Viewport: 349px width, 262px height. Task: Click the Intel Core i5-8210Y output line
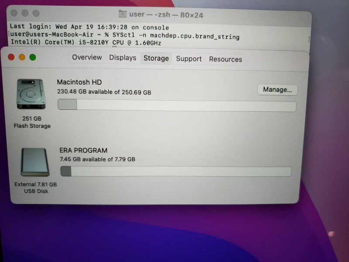tap(86, 42)
